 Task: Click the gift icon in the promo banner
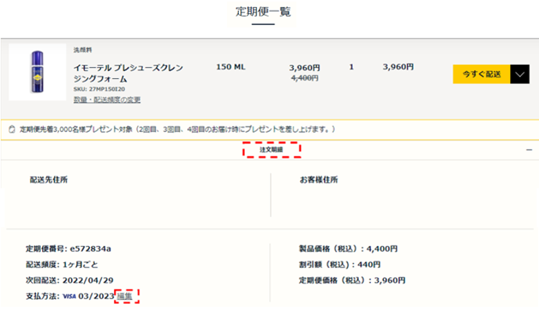[x=12, y=129]
